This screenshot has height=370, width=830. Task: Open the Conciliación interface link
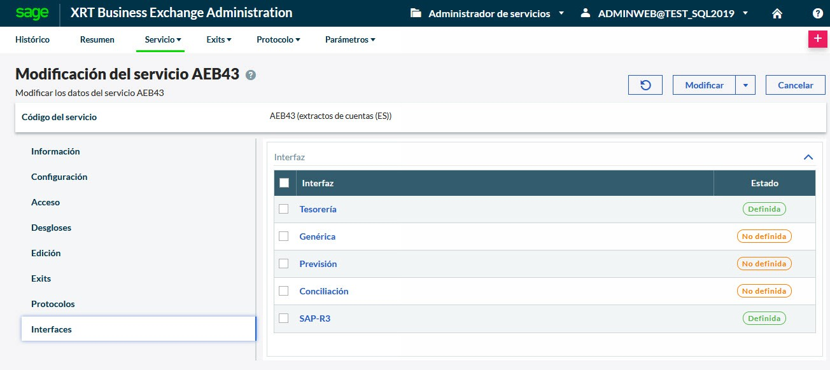[x=324, y=291]
